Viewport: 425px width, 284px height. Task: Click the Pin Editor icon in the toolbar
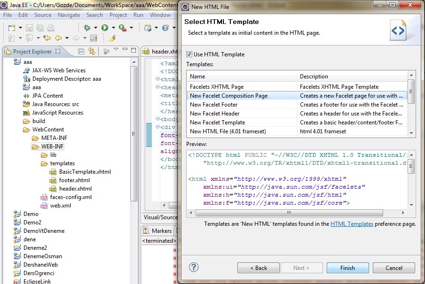[94, 38]
